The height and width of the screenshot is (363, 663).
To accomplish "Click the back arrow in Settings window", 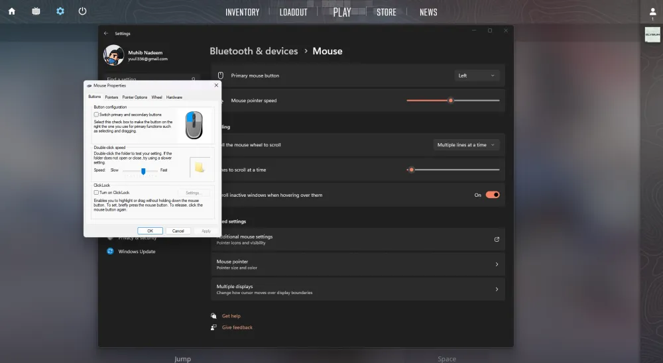I will [106, 33].
